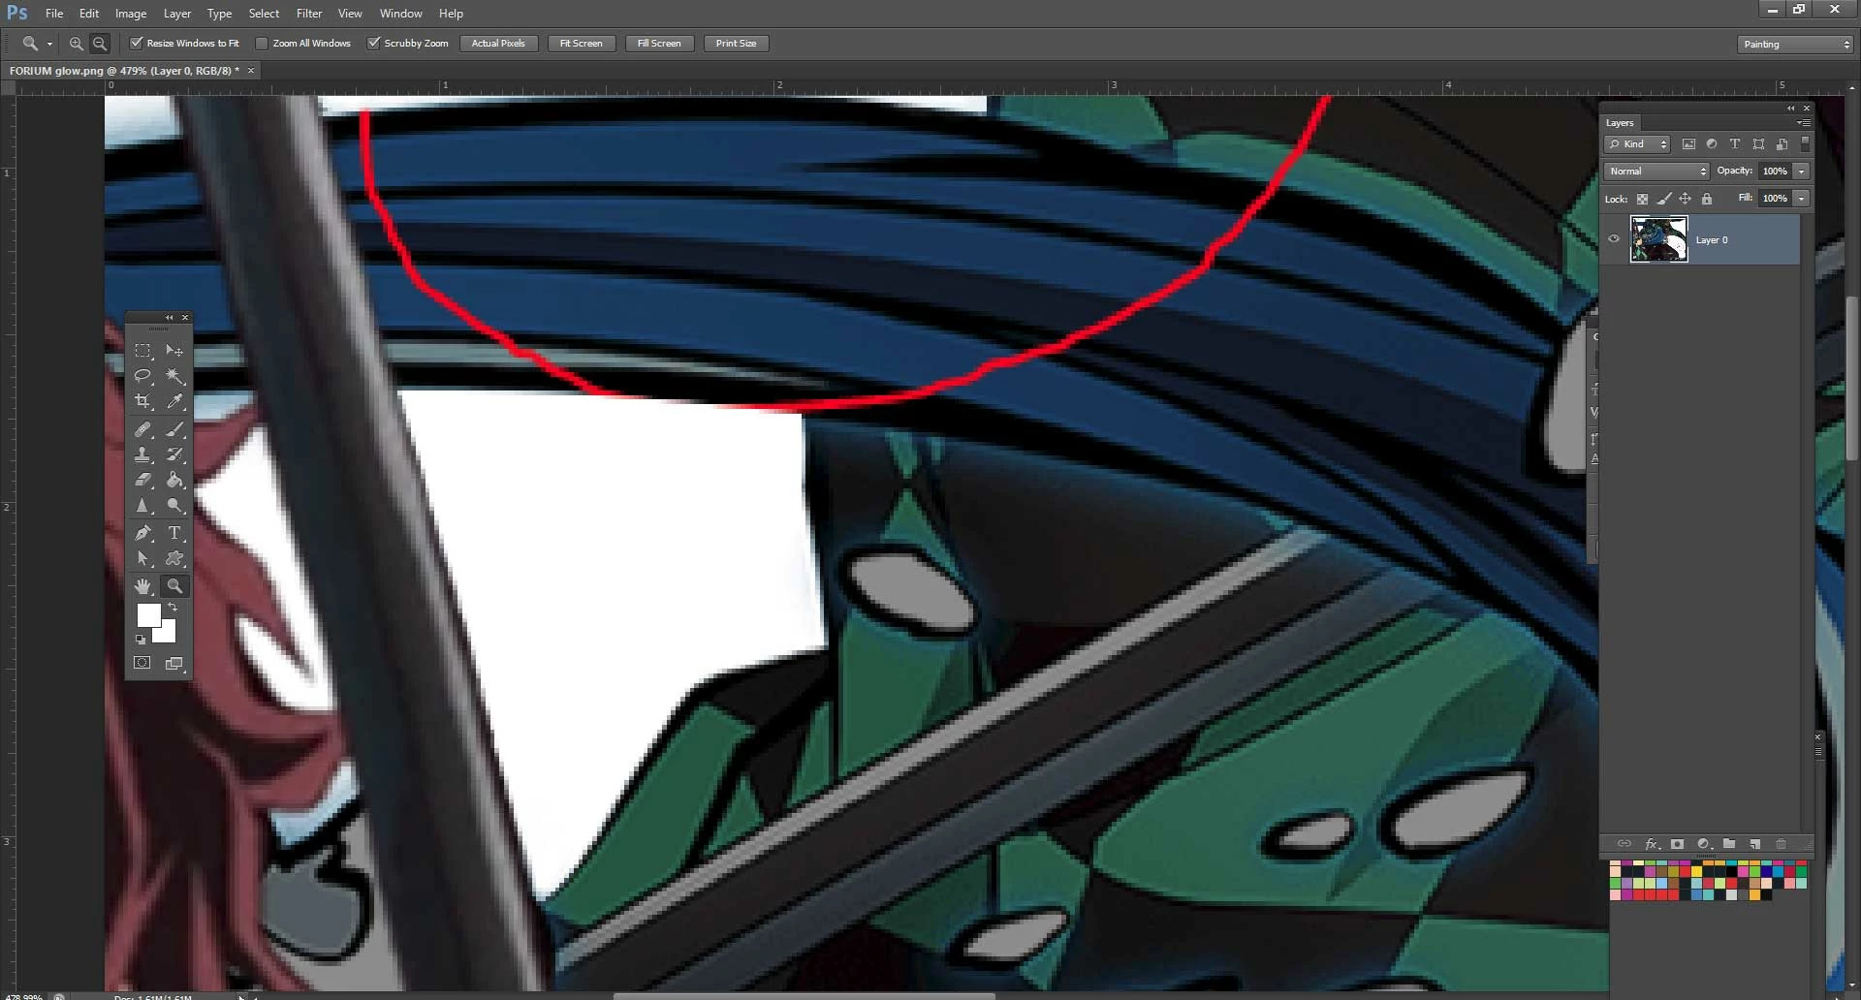The width and height of the screenshot is (1861, 1000).
Task: Select the Zoom tool in toolbox
Action: 174,586
